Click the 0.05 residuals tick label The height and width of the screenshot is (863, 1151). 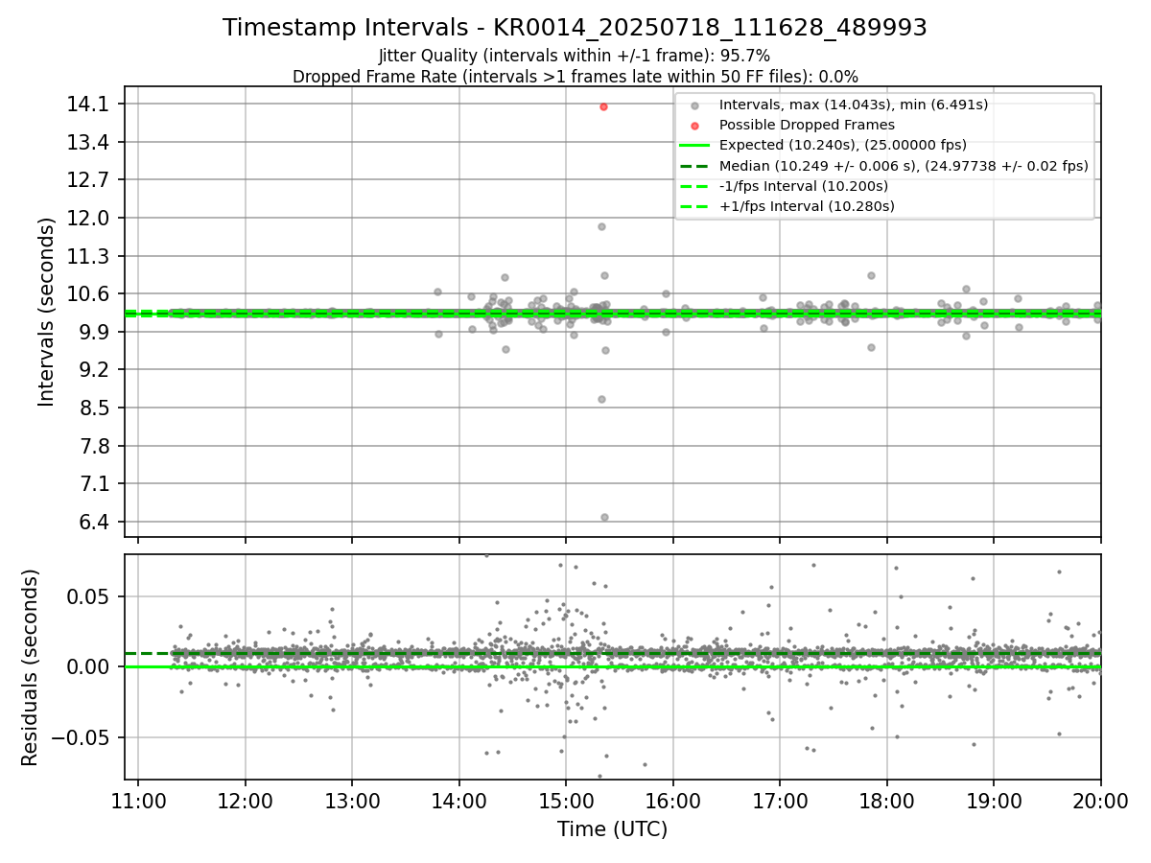click(88, 596)
